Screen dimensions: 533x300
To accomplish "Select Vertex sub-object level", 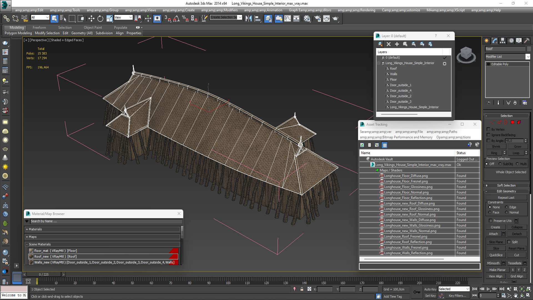I will pyautogui.click(x=492, y=122).
